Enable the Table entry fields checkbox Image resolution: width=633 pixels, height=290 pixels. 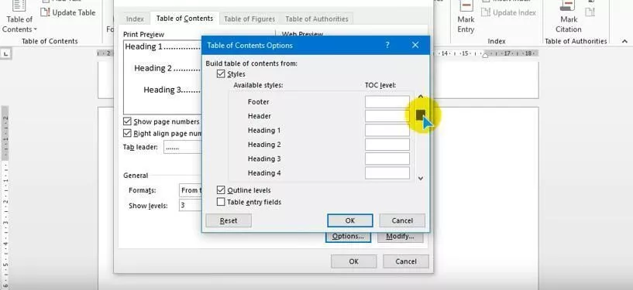click(x=221, y=202)
